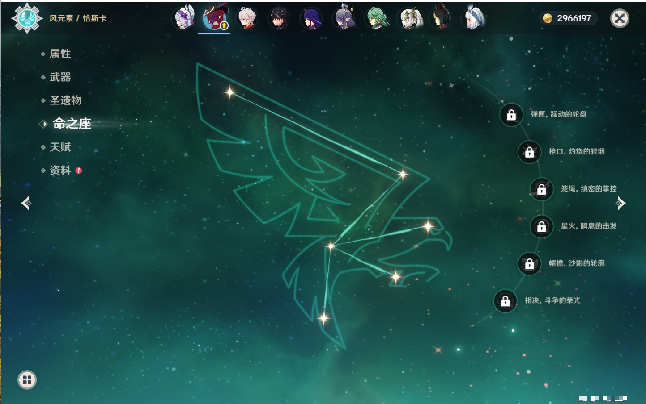Pick the white-haired character with green hair clips

point(410,18)
